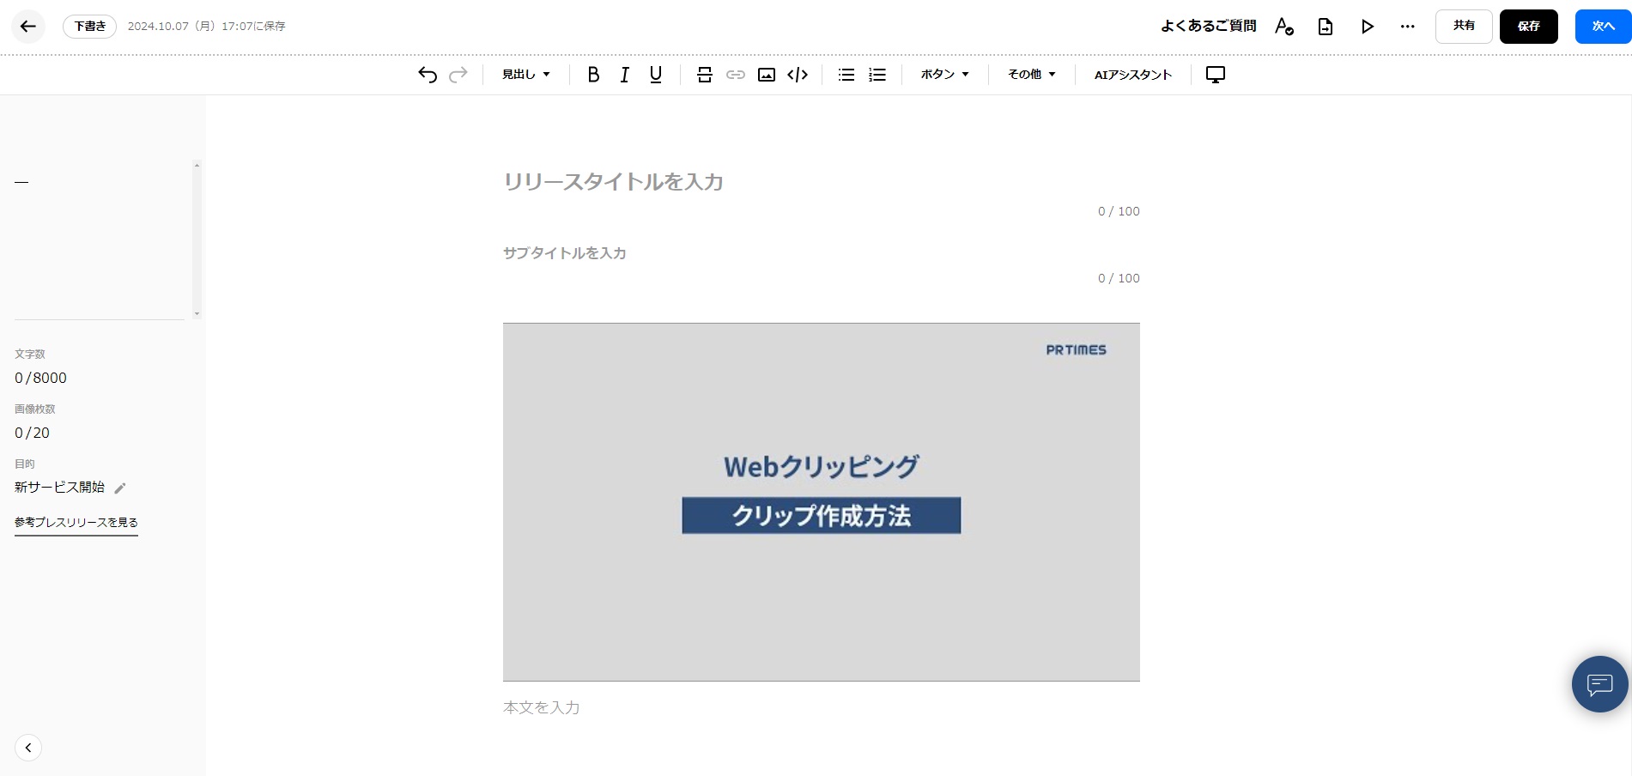Expand the 見出し heading dropdown
This screenshot has width=1632, height=776.
coord(526,75)
